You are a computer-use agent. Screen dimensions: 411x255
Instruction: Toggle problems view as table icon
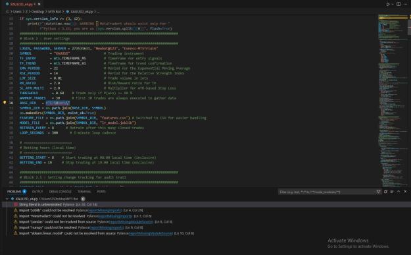(x=392, y=192)
